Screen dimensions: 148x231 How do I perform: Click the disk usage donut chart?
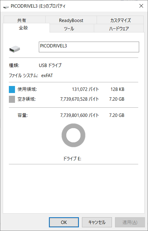pyautogui.click(x=73, y=135)
